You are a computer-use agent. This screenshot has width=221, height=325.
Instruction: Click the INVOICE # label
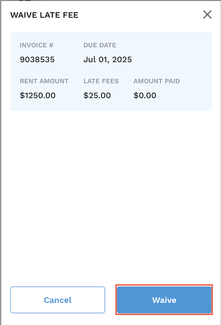point(36,45)
